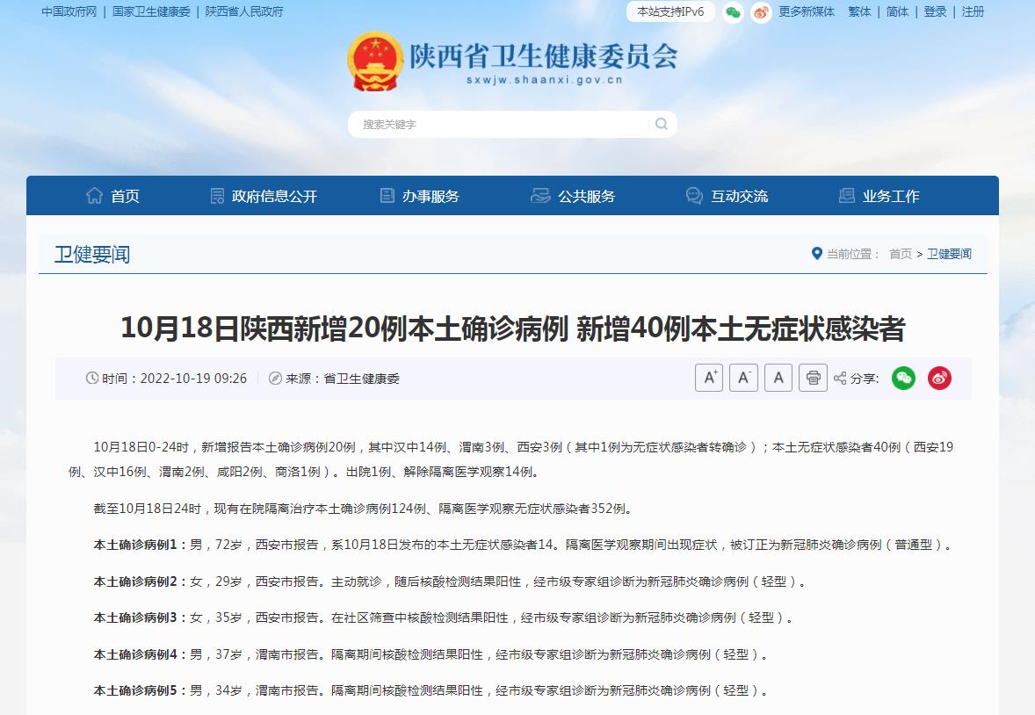Click 本站支持IPv6 badge

click(670, 12)
